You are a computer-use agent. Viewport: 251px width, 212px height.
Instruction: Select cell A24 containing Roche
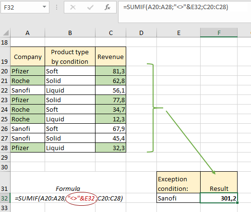pos(28,109)
